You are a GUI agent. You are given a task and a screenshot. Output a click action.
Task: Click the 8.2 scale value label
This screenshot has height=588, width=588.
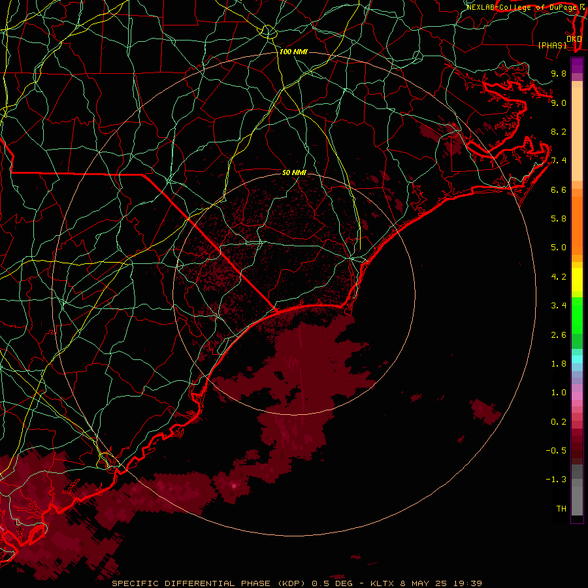(559, 131)
